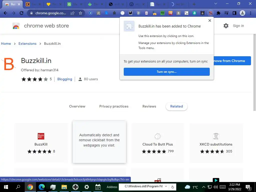Share this page via address bar icon
The width and height of the screenshot is (256, 192).
tap(72, 13)
